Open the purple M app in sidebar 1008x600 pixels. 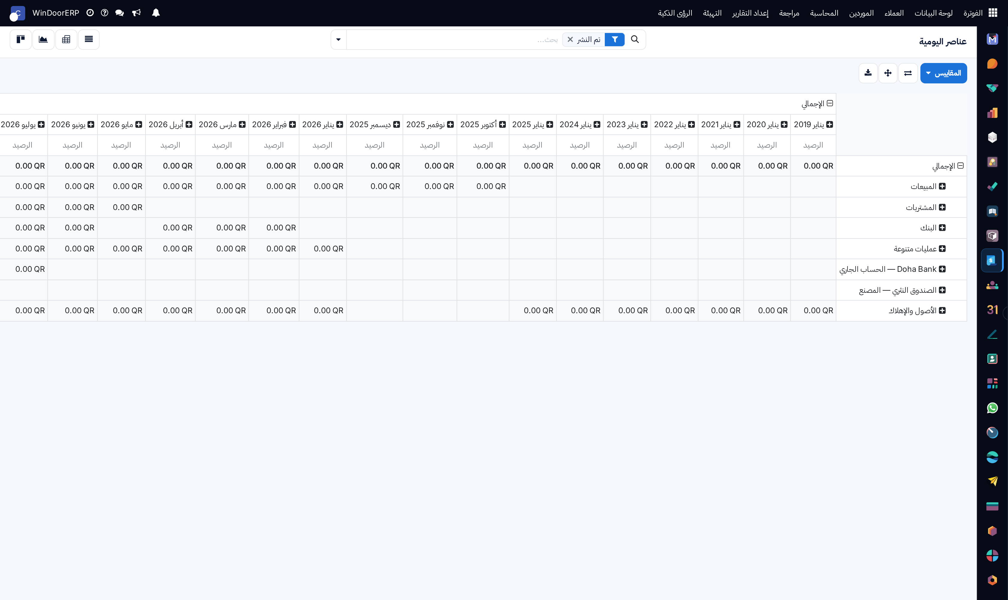click(992, 39)
